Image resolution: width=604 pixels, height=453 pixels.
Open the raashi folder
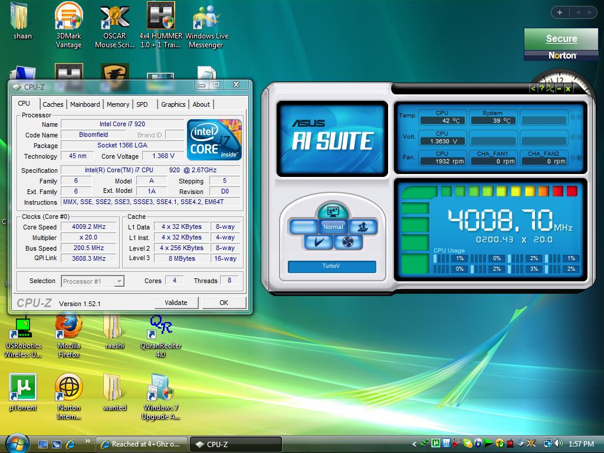pos(114,333)
